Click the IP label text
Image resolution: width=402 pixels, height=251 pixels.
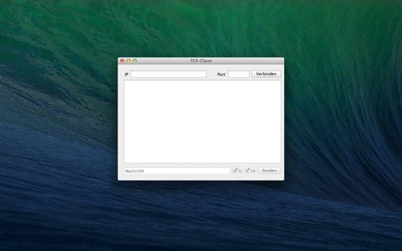(127, 74)
